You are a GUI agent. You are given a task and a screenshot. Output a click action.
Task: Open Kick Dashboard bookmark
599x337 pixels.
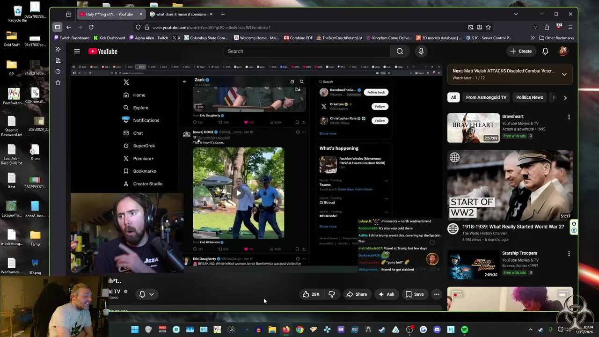tap(110, 38)
